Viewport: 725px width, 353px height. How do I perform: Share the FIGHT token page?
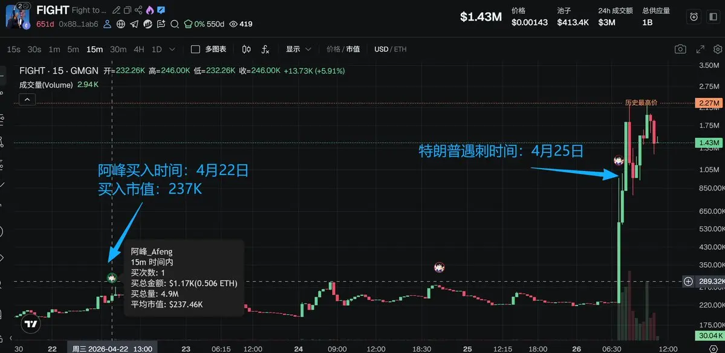click(138, 10)
